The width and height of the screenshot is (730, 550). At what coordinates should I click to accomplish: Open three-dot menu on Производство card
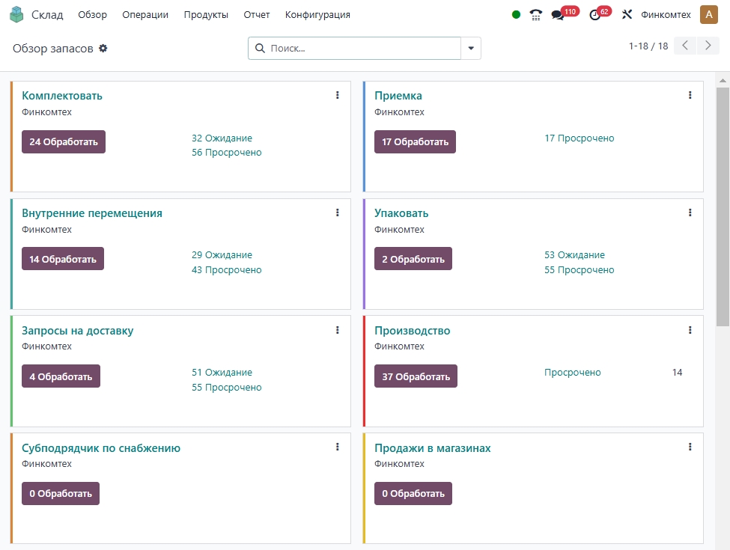pyautogui.click(x=690, y=330)
